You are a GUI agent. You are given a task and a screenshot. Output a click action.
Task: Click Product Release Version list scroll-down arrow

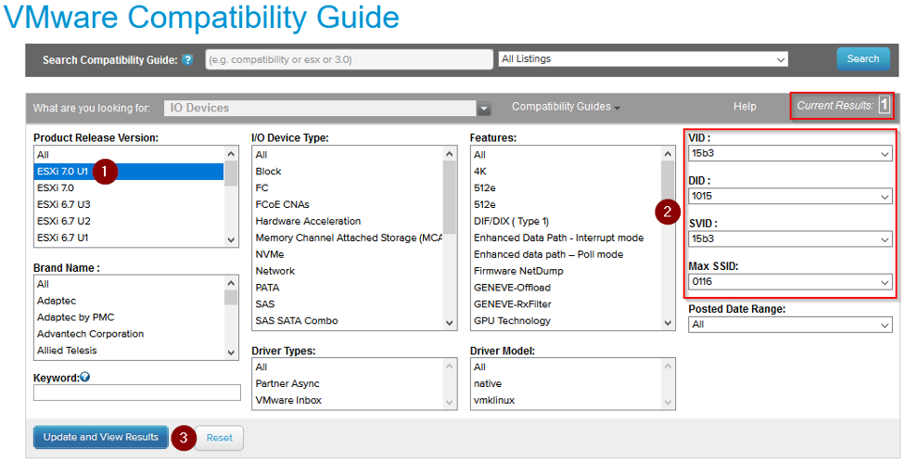coord(231,240)
